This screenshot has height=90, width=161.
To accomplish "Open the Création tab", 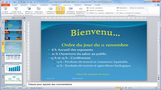I will tap(33, 5).
